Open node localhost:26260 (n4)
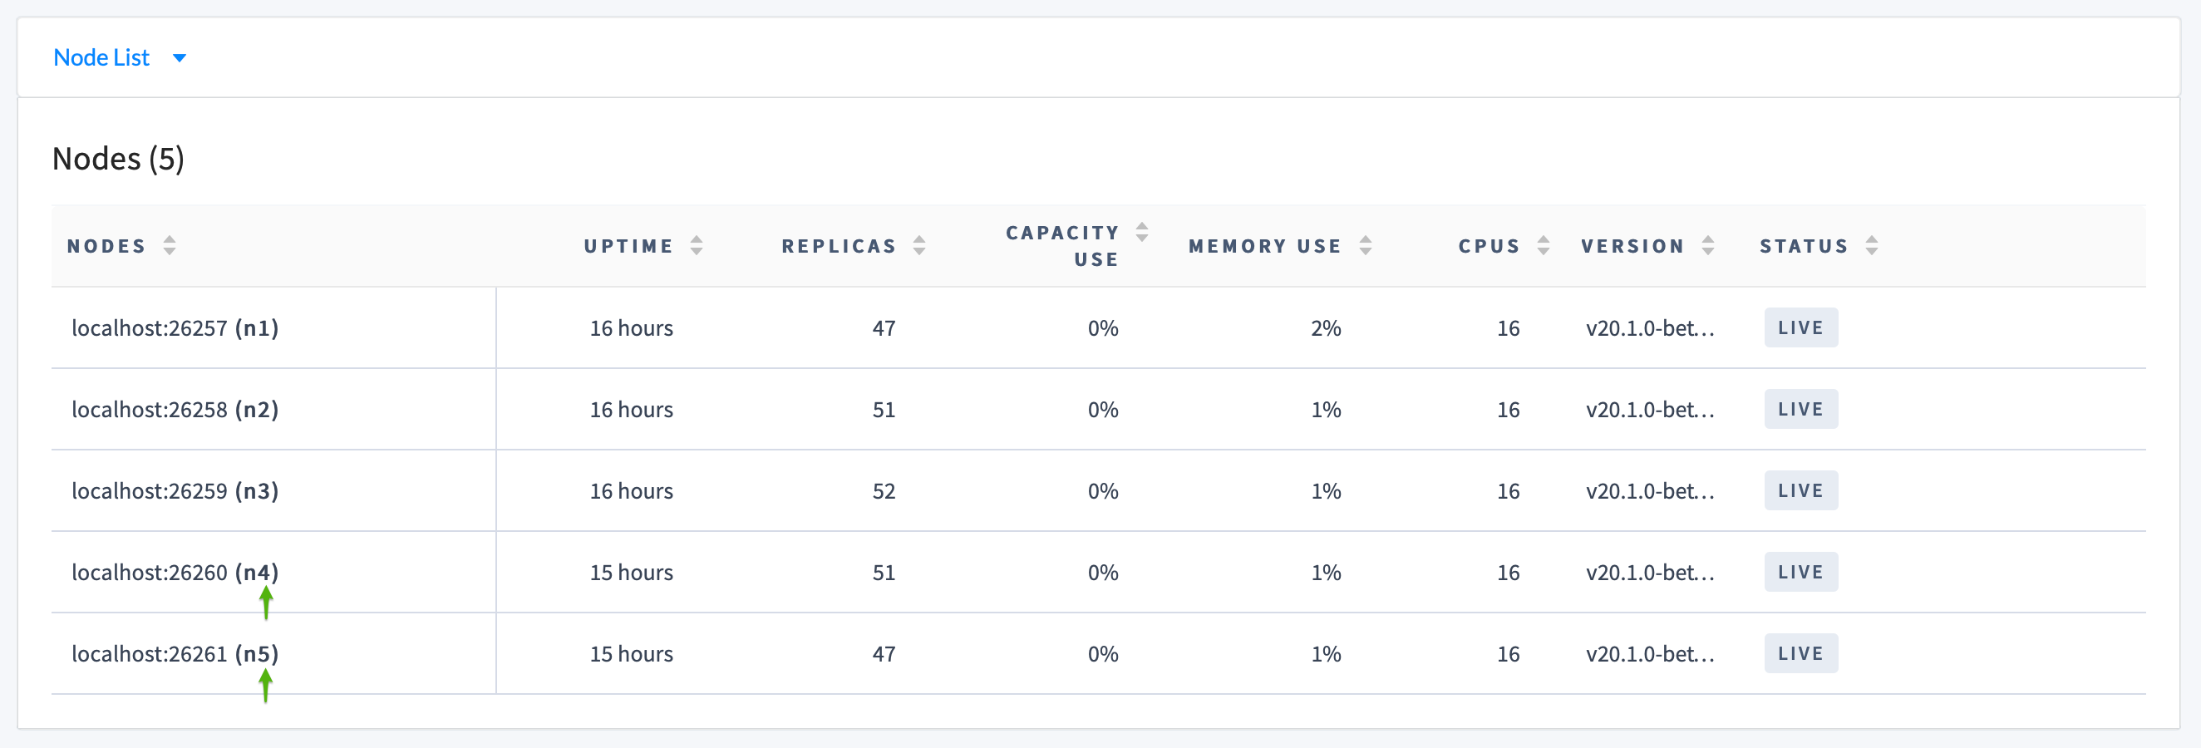This screenshot has height=748, width=2201. 175,572
